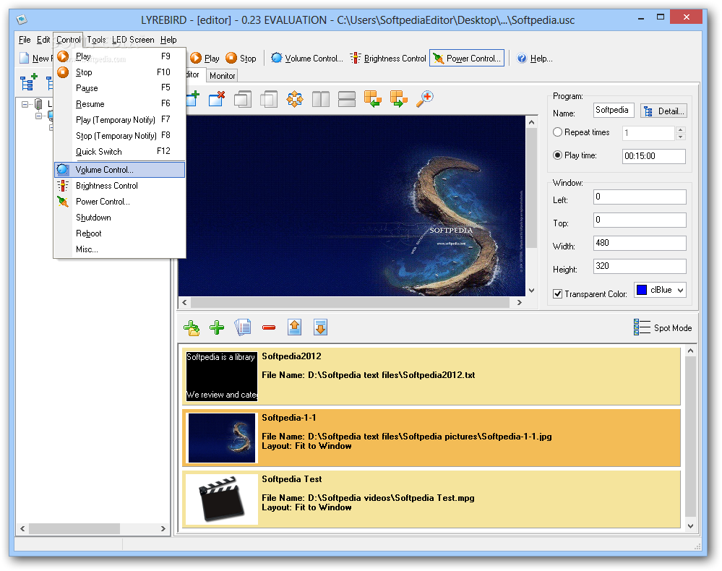Click the red minus remove item icon
Viewport: 722px width, 571px height.
(269, 327)
